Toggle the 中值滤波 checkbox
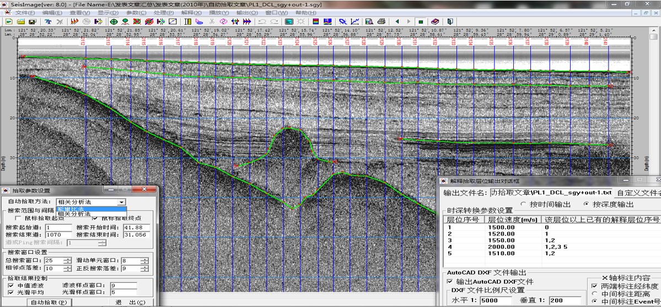The height and width of the screenshot is (307, 661). [11, 286]
